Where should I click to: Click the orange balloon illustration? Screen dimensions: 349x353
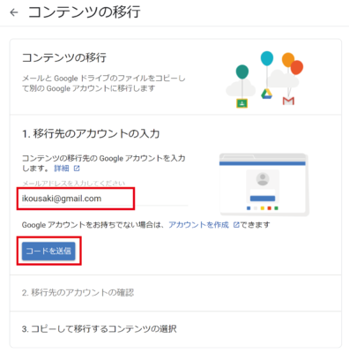click(x=288, y=60)
